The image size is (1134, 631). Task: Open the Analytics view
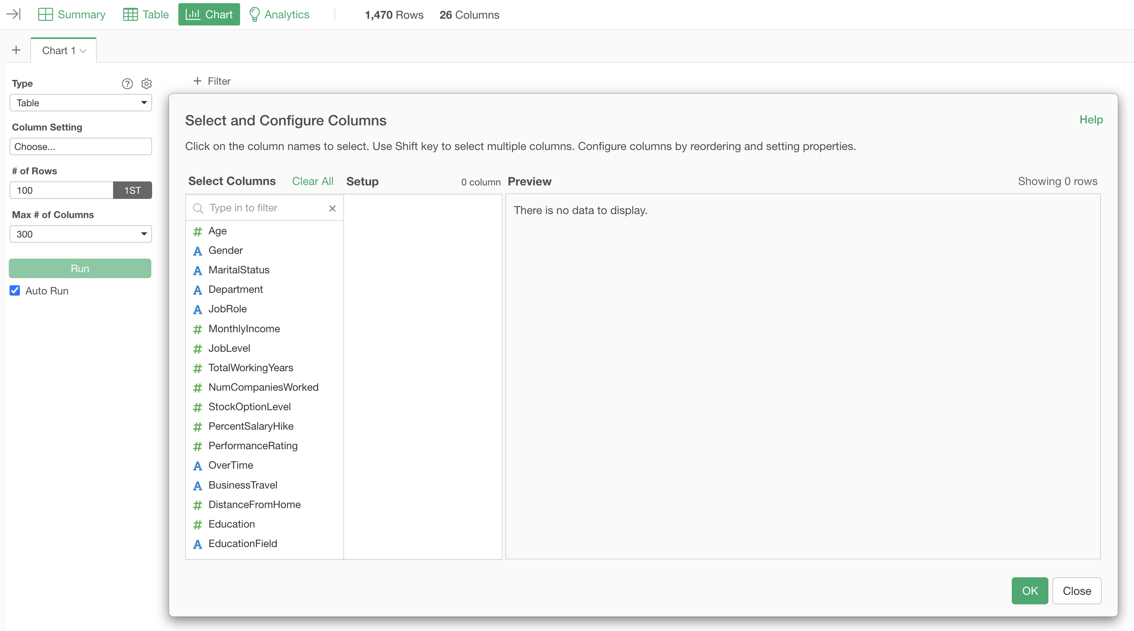279,14
